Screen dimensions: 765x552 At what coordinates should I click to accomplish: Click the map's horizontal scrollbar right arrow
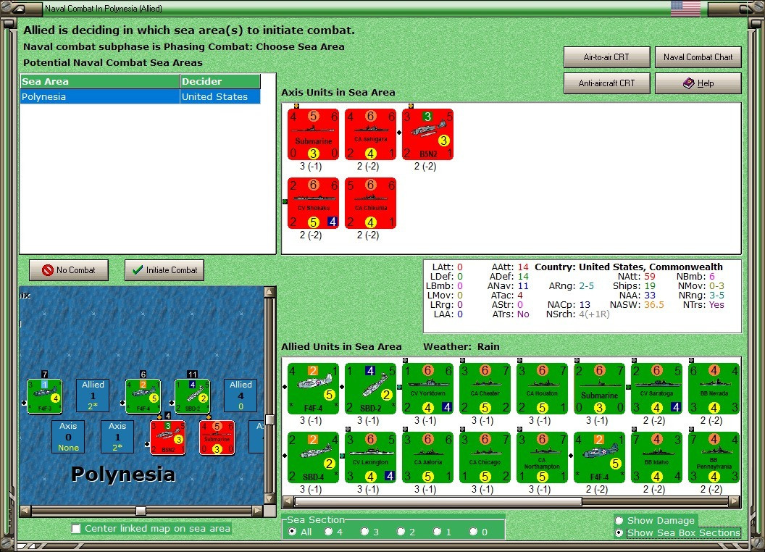(x=258, y=511)
